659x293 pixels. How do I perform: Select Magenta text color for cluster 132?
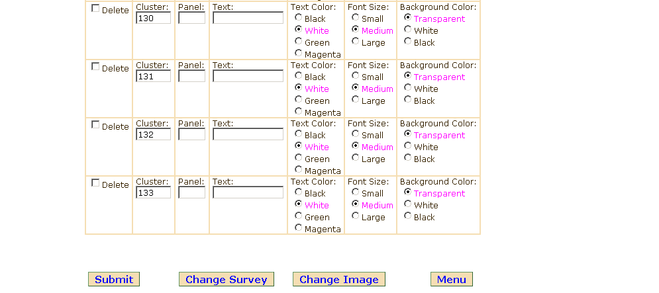[299, 170]
